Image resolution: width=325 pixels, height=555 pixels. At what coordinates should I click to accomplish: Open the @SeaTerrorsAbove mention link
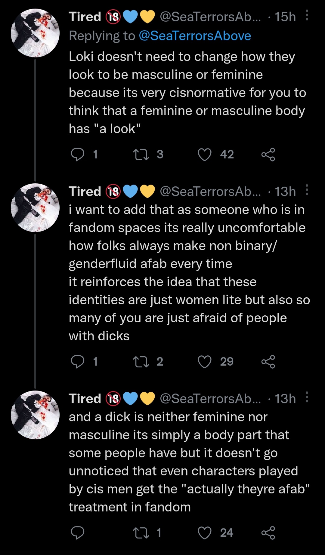(195, 36)
